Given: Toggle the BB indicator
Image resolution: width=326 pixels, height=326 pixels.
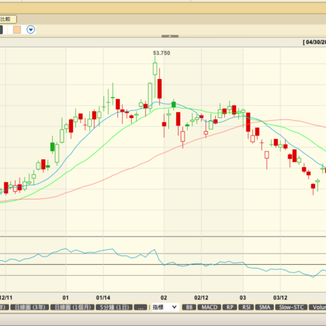Looking at the screenshot, I should click(189, 307).
